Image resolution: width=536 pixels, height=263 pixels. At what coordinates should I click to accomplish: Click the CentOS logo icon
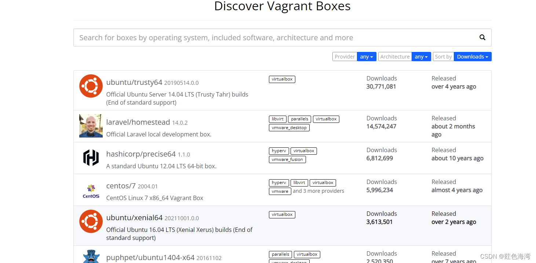91,191
